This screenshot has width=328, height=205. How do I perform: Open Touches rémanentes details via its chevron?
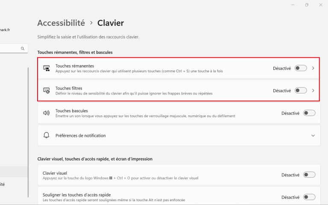(x=313, y=68)
